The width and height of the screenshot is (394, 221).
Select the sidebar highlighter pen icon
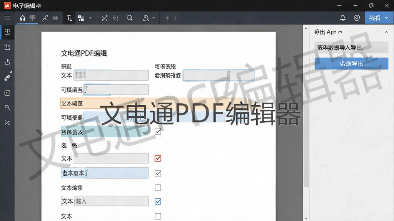[x=8, y=76]
